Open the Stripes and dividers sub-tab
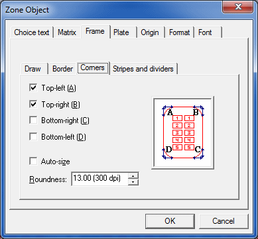The height and width of the screenshot is (239, 258). click(143, 69)
